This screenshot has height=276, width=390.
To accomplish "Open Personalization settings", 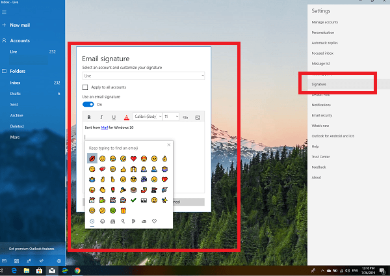I will pyautogui.click(x=323, y=33).
